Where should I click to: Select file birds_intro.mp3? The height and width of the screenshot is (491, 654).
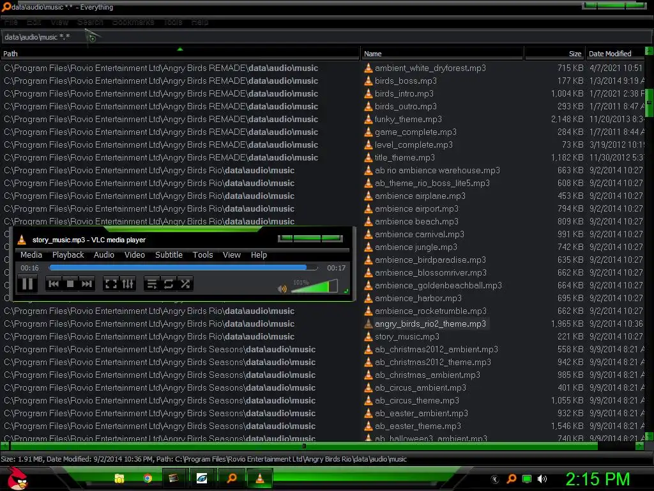tap(404, 93)
